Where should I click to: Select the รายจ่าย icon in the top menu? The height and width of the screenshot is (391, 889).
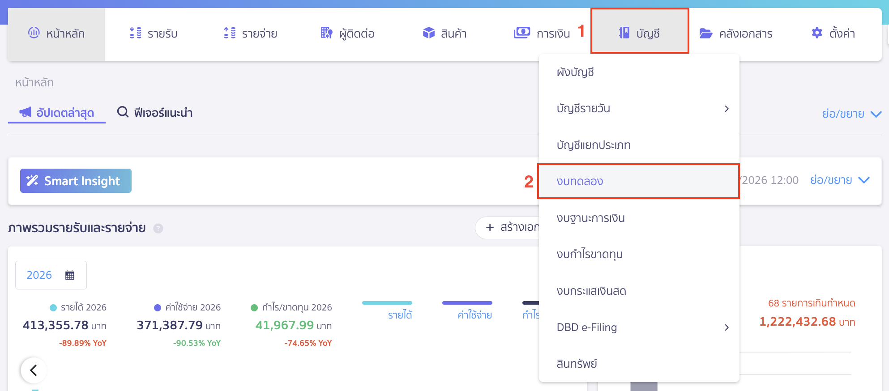230,33
